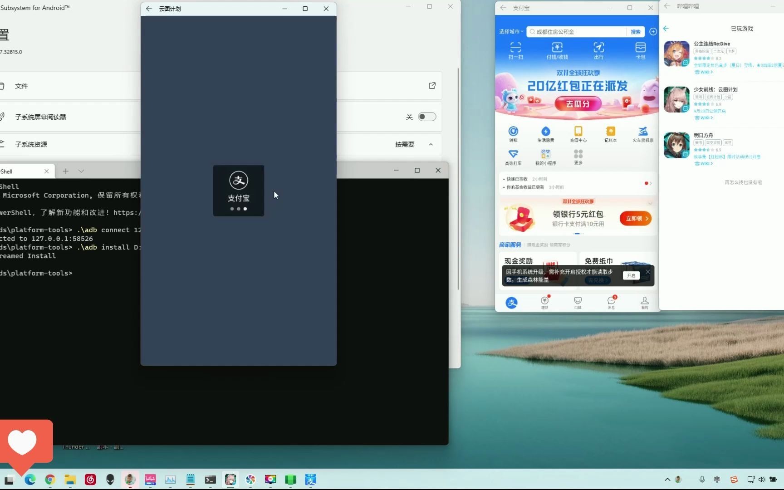This screenshot has width=784, height=490.
Task: Click the 成都住房公积金 search field
Action: pos(577,31)
